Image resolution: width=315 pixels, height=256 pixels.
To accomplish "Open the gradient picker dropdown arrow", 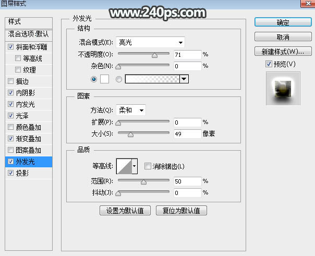I will click(184, 79).
